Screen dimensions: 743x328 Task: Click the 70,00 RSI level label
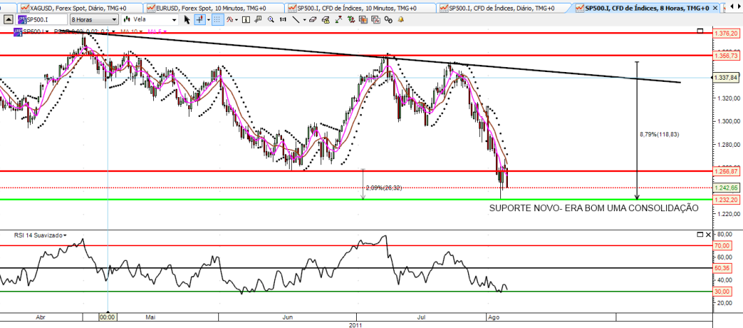[721, 246]
